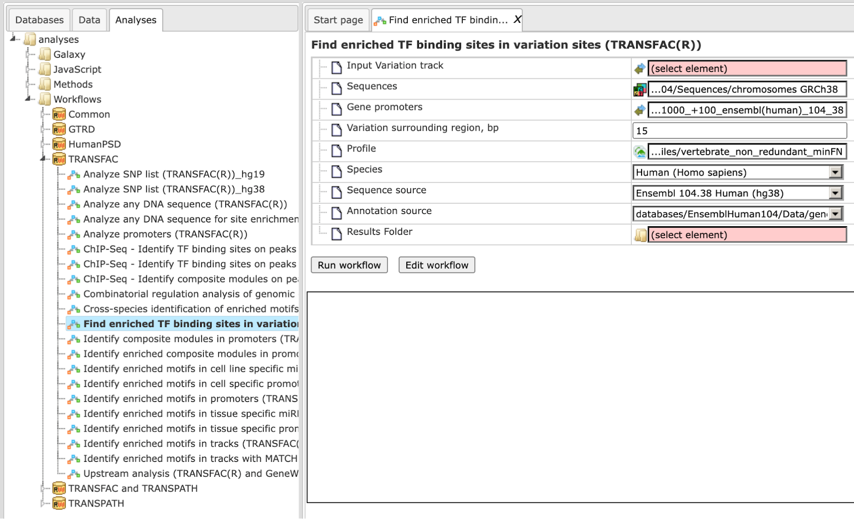Switch to the Databases tab
854x519 pixels.
(39, 20)
